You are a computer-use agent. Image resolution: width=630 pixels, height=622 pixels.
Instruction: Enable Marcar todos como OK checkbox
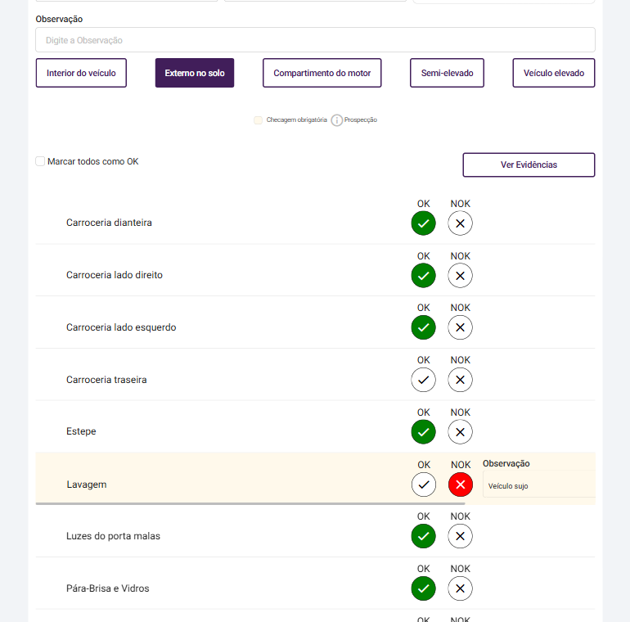pyautogui.click(x=40, y=162)
